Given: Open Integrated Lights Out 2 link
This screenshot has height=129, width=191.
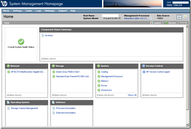Looking at the screenshot, I should (136, 18).
